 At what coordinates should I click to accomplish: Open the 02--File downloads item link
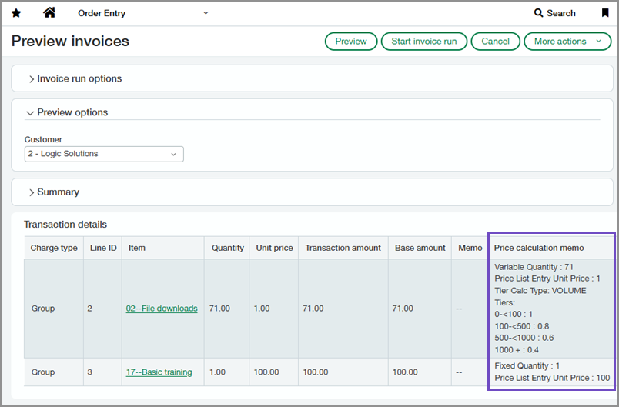(x=162, y=309)
